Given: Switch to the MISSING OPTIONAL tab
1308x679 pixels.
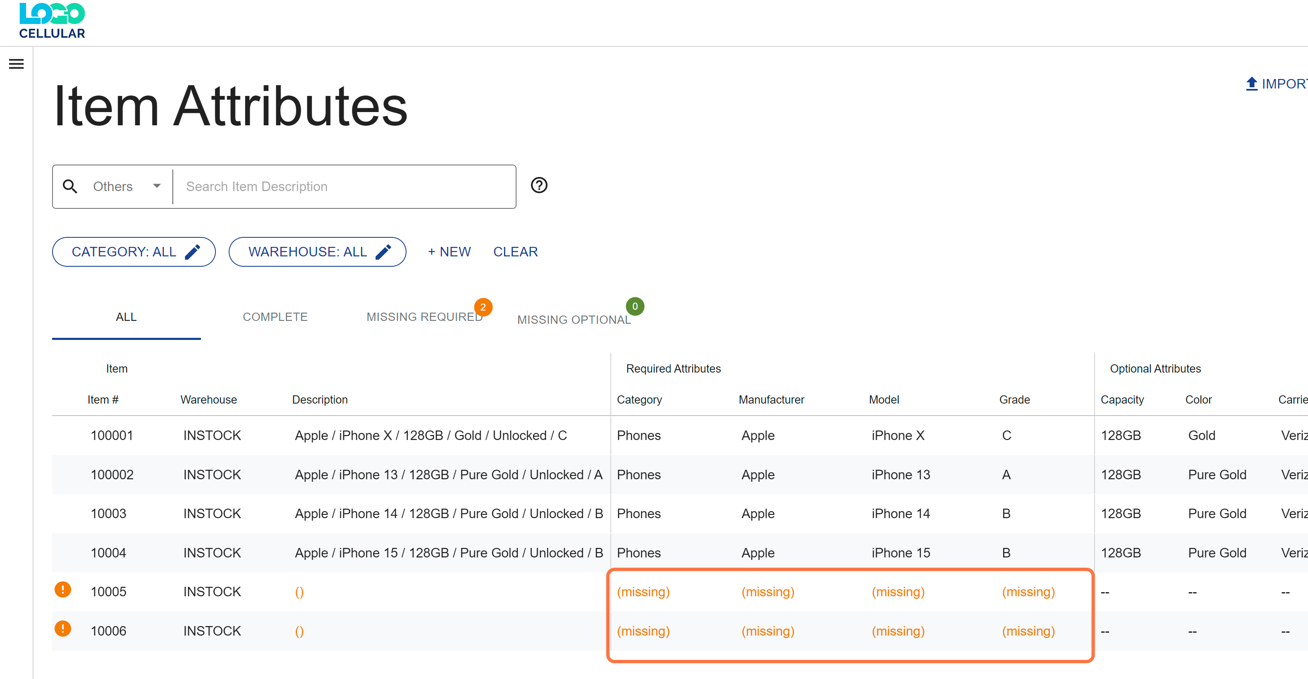Looking at the screenshot, I should [x=574, y=320].
